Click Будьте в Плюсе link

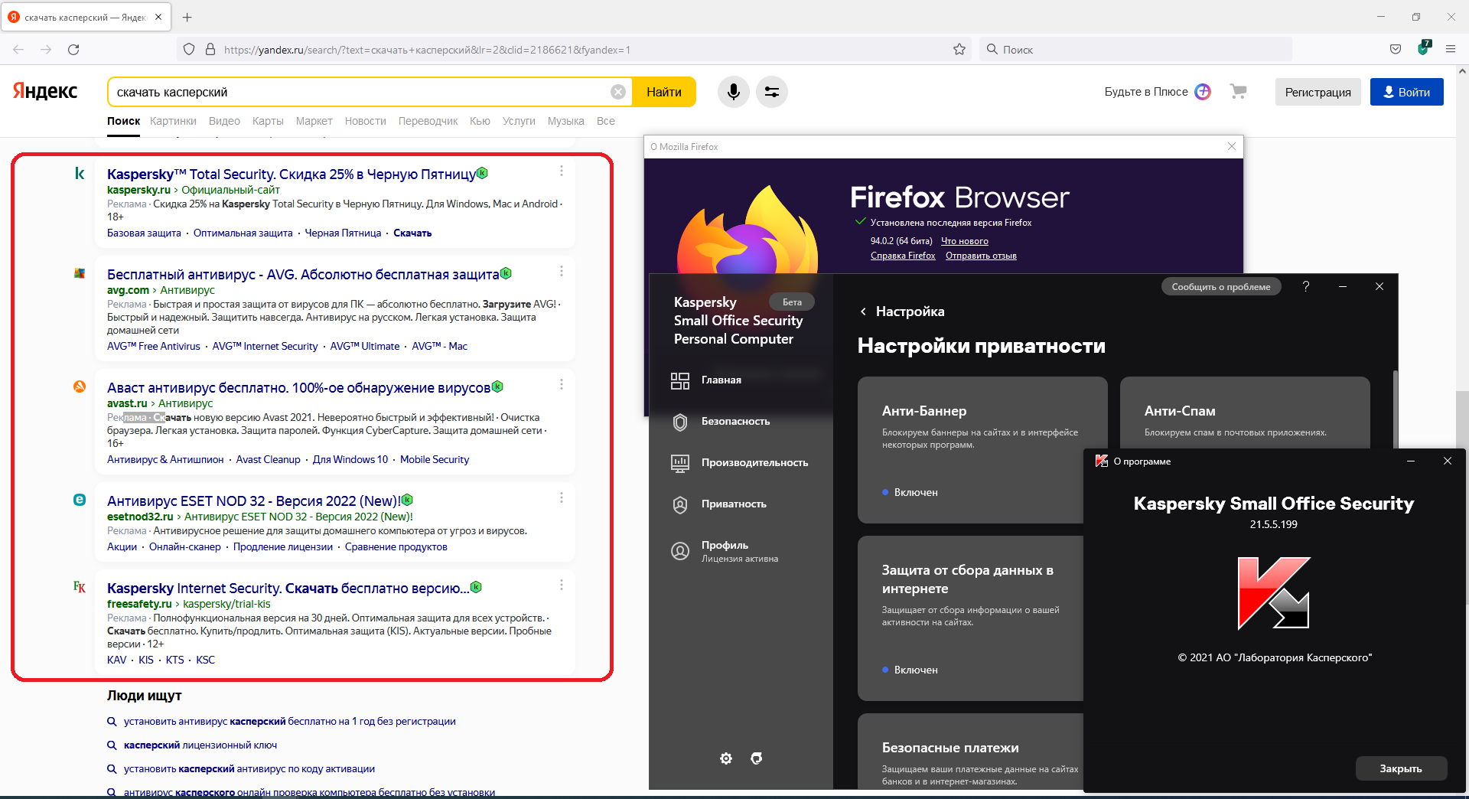(1146, 92)
